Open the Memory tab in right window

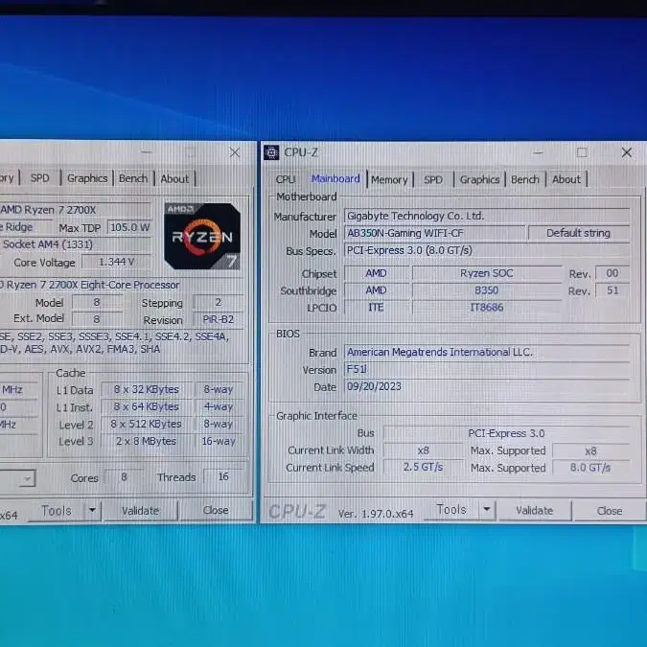389,180
